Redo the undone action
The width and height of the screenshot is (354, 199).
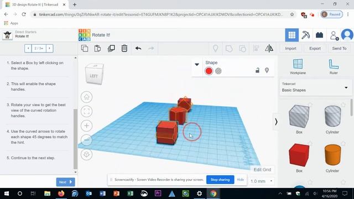coord(151,48)
